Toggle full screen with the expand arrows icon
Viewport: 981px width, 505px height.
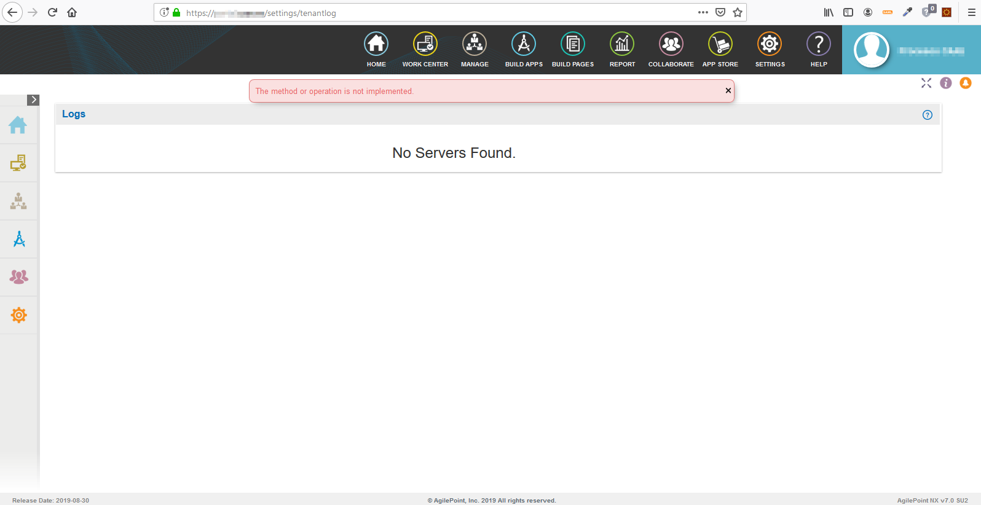point(926,83)
